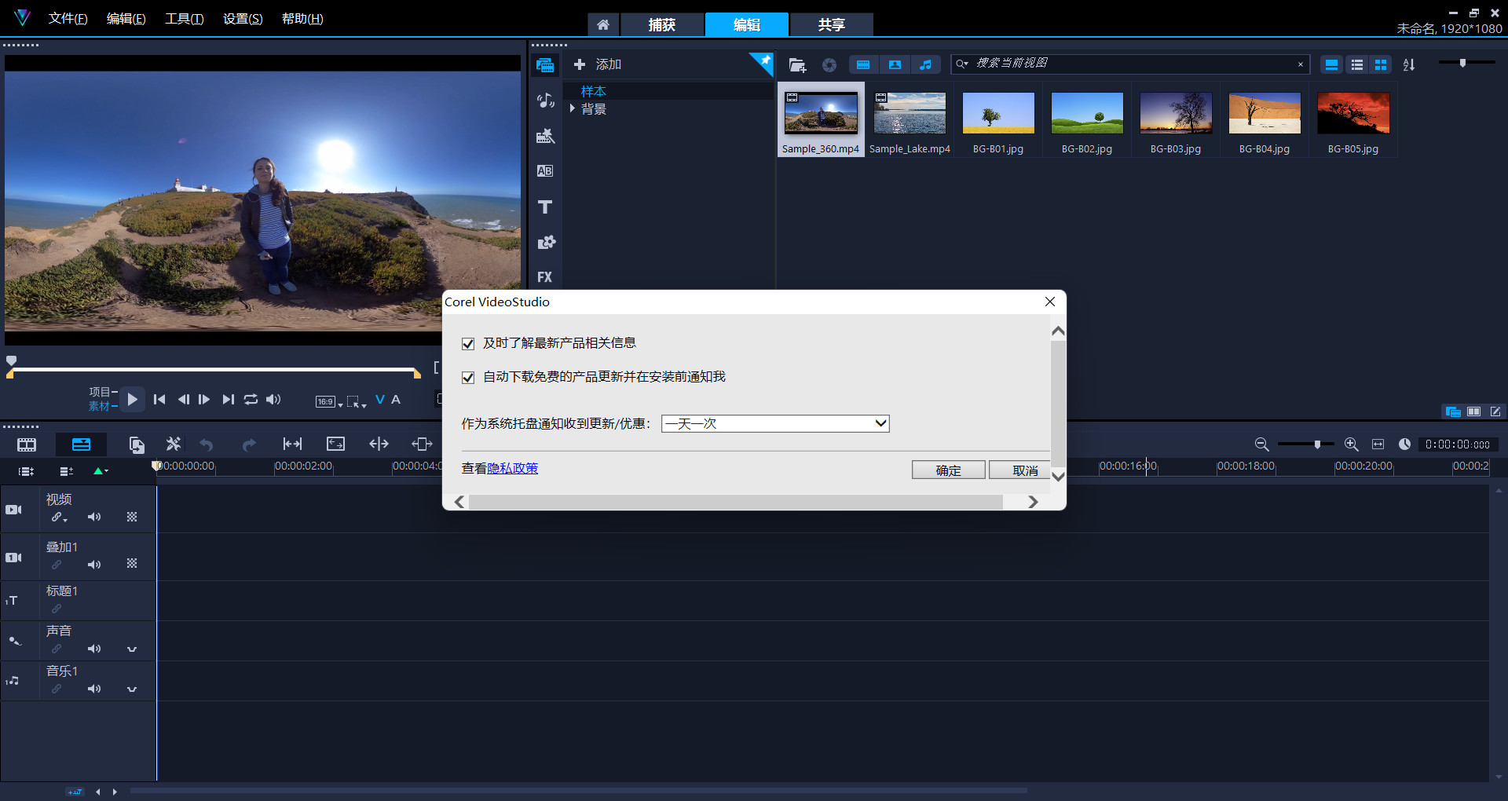The height and width of the screenshot is (801, 1508).
Task: Mute the 视频 track audio
Action: (94, 517)
